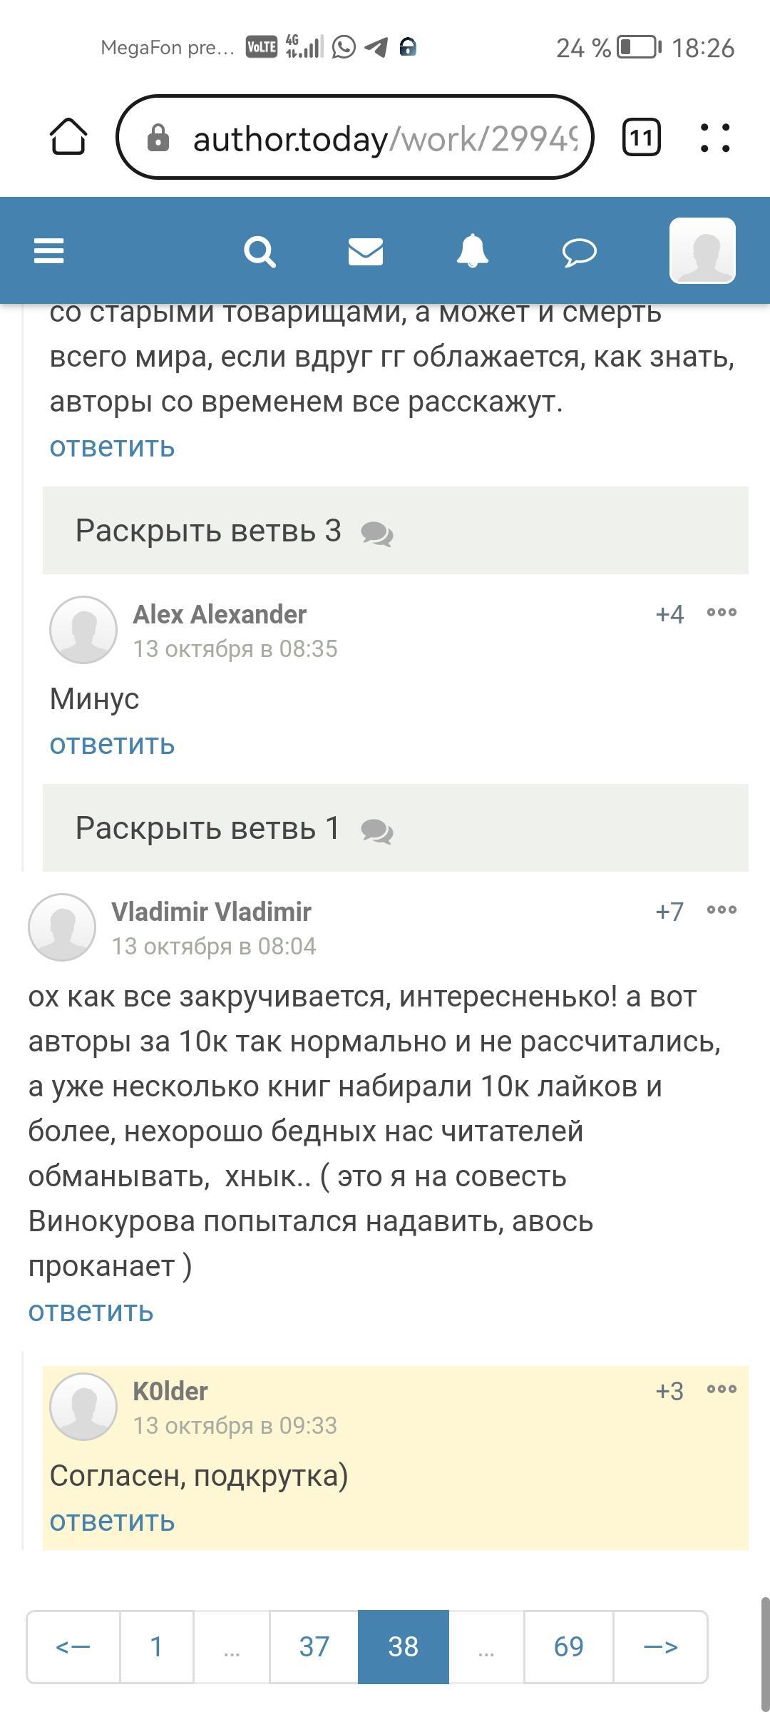The image size is (770, 1712).
Task: Go to last comments page 69
Action: click(568, 1646)
